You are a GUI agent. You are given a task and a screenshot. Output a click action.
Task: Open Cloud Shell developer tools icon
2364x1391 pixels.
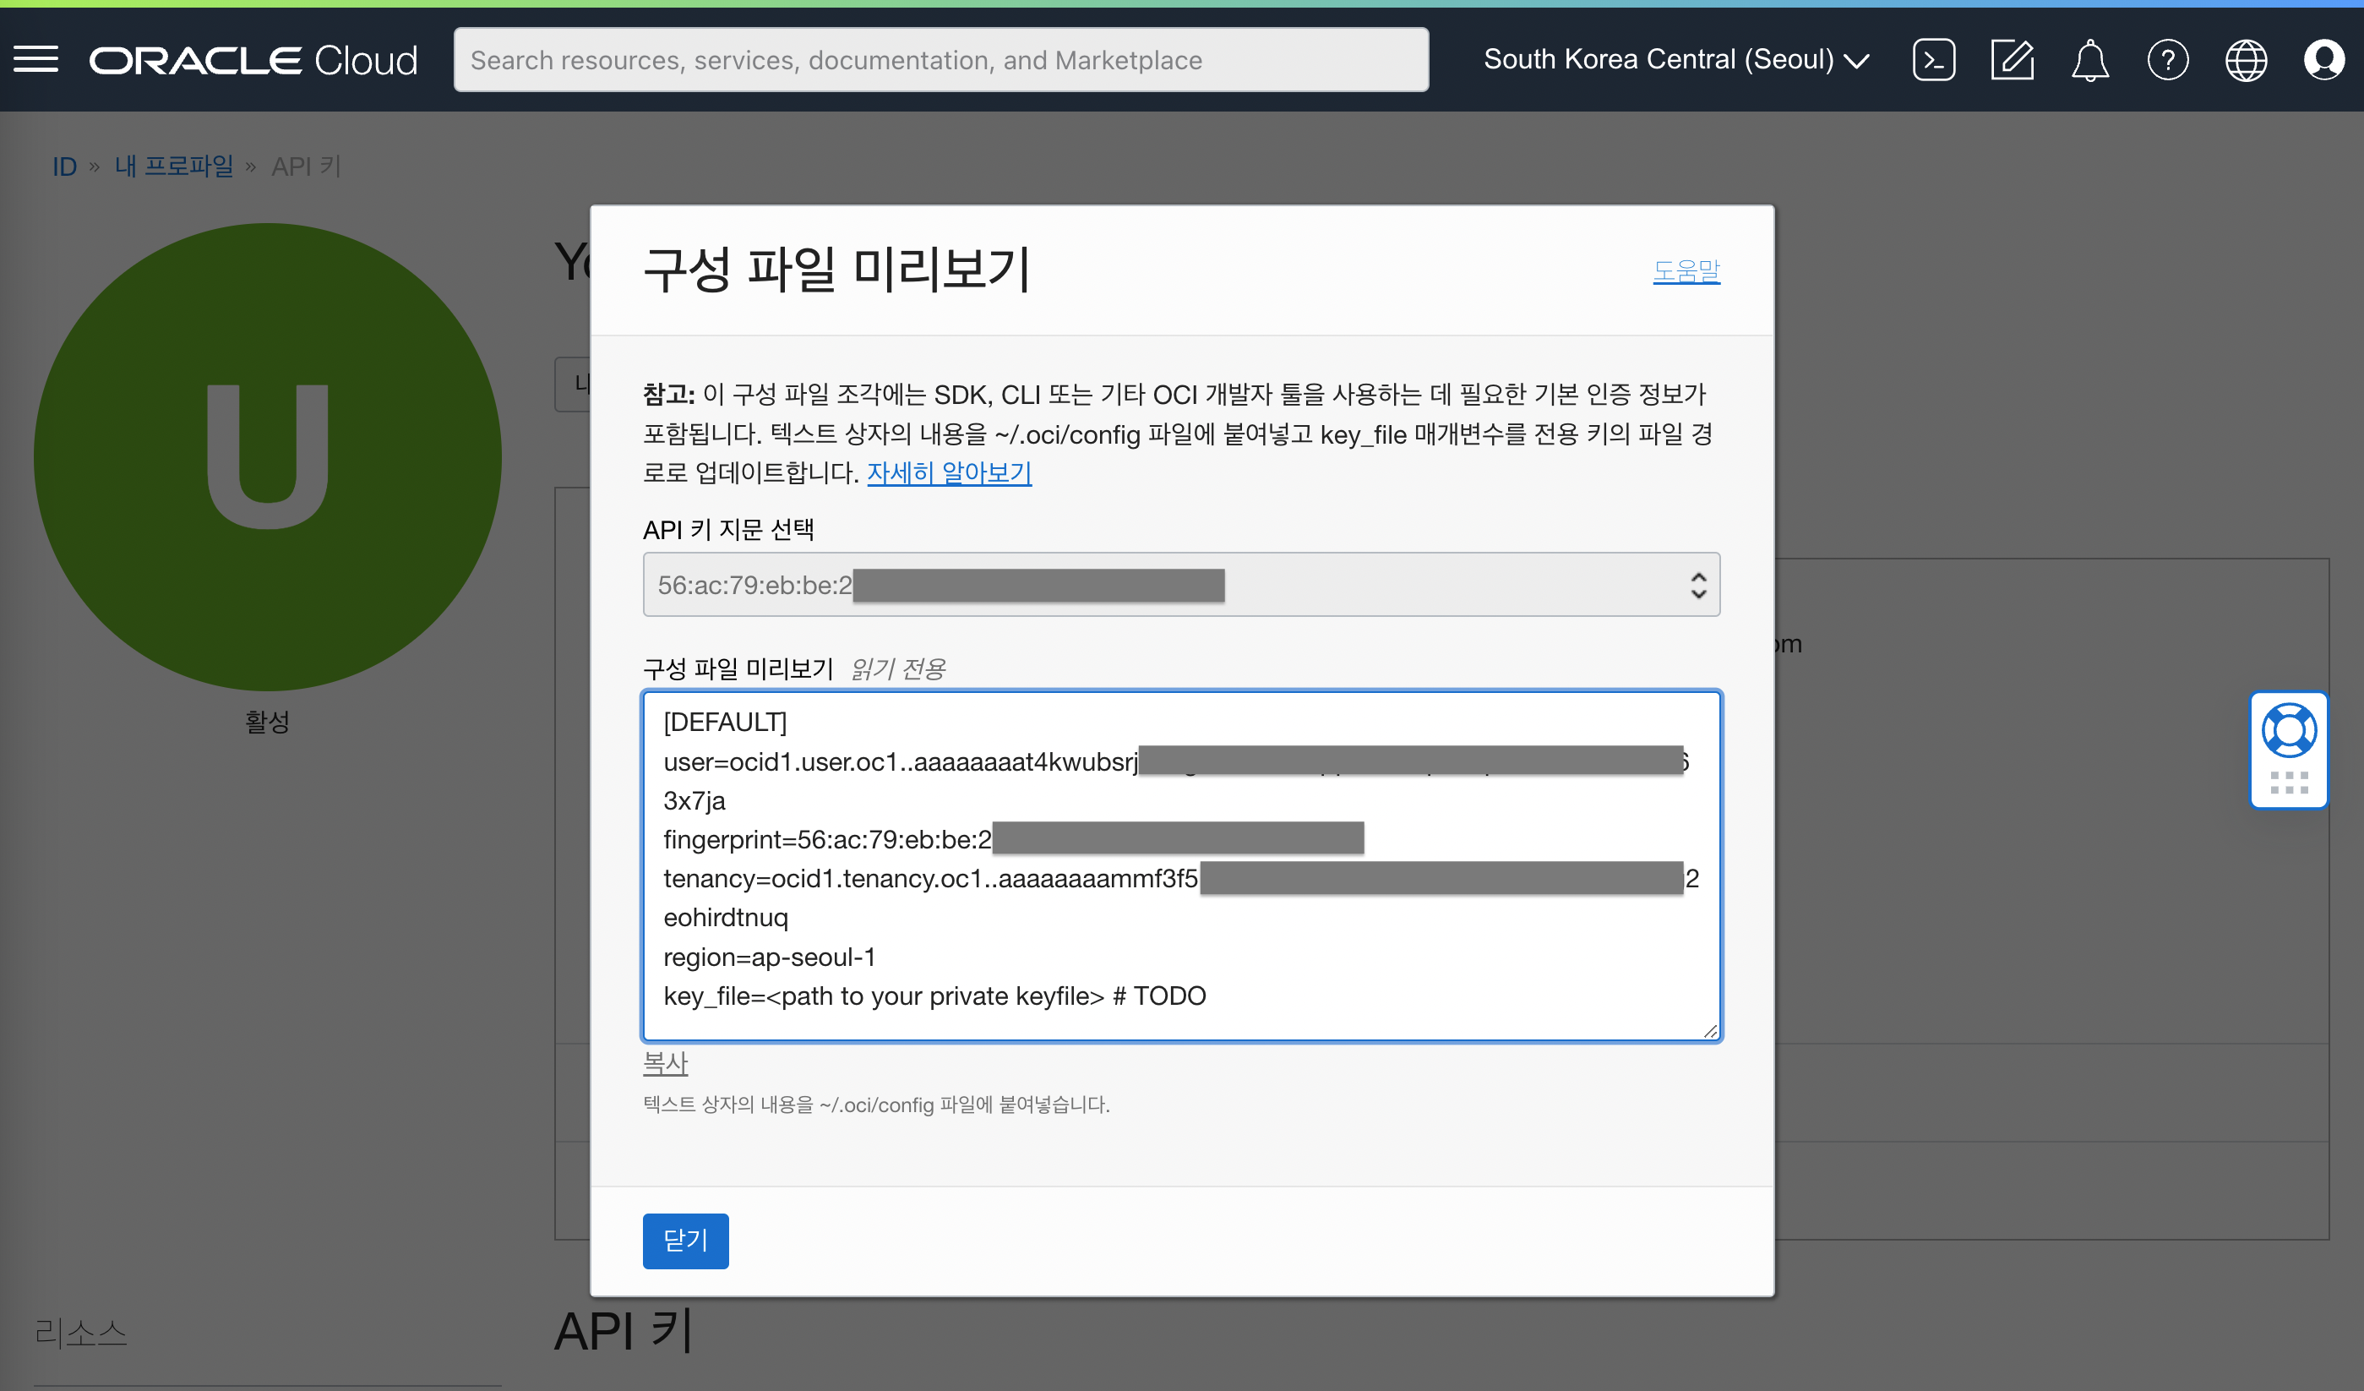pos(1934,60)
